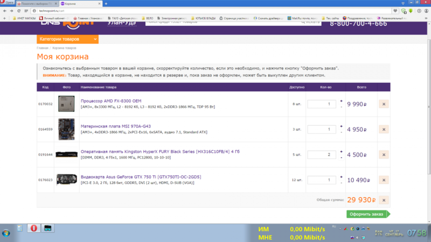Delete MSI 970A-G43 motherboard row
This screenshot has height=242, width=431.
(384, 130)
